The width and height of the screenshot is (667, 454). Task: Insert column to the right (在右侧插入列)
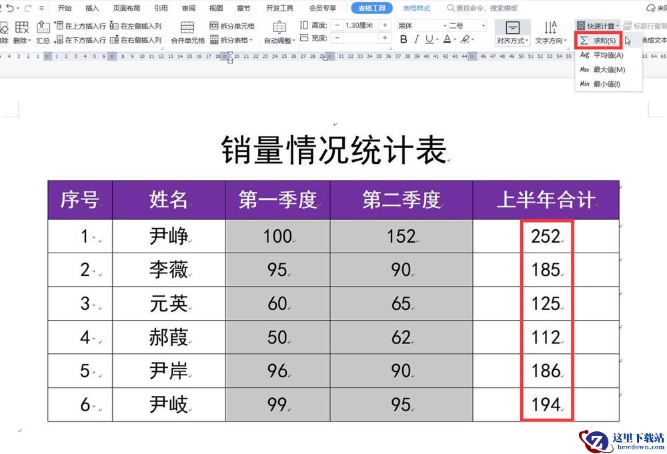click(x=136, y=40)
